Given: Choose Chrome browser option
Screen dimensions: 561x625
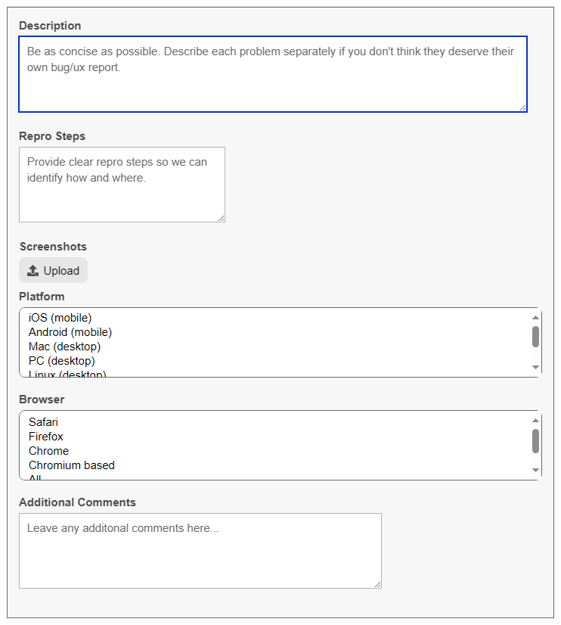Looking at the screenshot, I should tap(48, 451).
